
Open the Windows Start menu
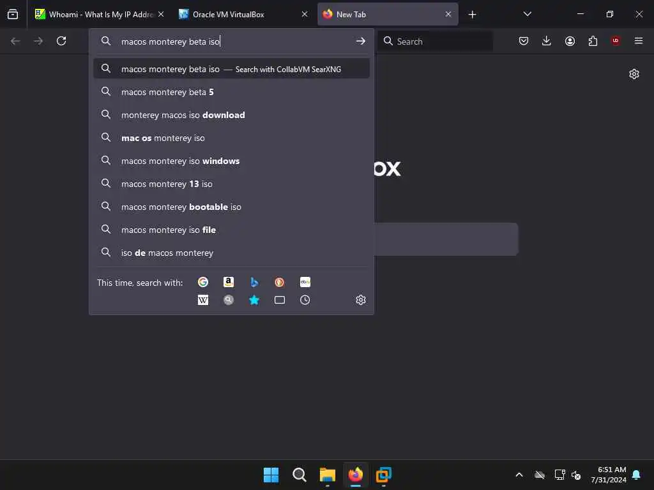coord(271,475)
